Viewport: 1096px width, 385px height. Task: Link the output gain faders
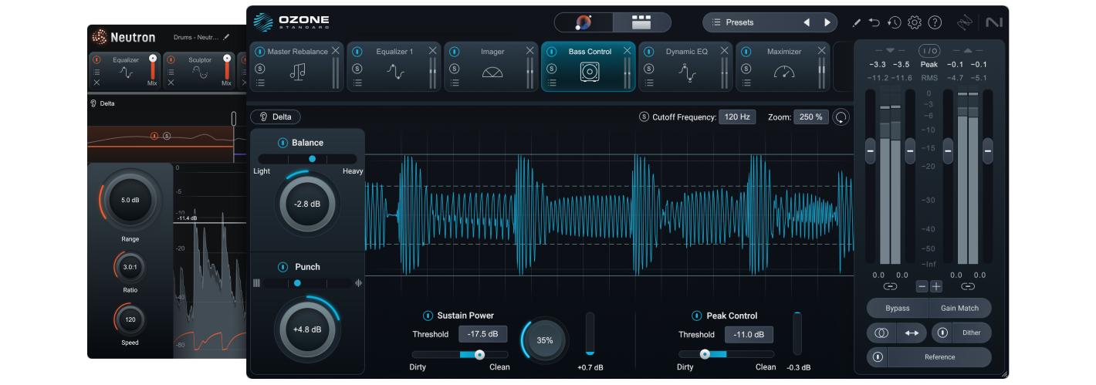[x=968, y=286]
